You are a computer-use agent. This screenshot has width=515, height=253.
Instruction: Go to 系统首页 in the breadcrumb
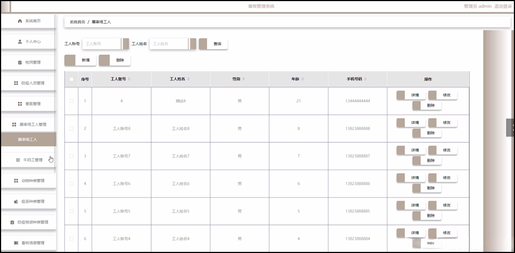click(x=77, y=22)
